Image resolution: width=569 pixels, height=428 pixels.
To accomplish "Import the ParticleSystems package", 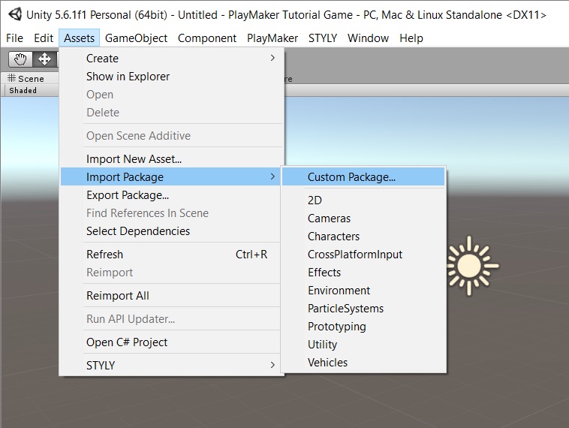I will point(363,308).
